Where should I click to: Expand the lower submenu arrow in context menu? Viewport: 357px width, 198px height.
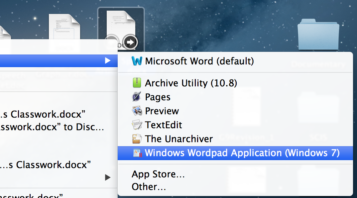coord(108,177)
